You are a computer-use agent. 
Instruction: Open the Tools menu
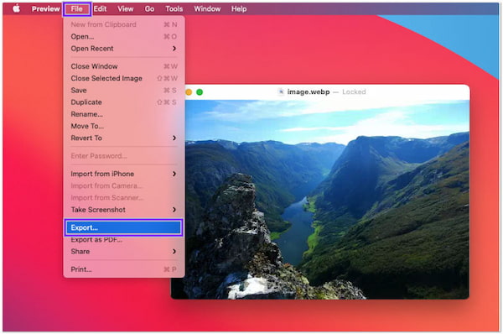tap(174, 9)
